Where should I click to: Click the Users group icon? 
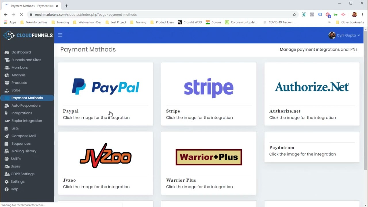tap(7, 166)
